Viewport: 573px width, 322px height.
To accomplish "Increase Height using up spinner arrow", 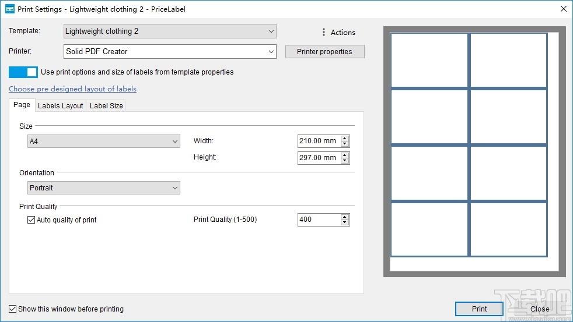I will pos(345,155).
